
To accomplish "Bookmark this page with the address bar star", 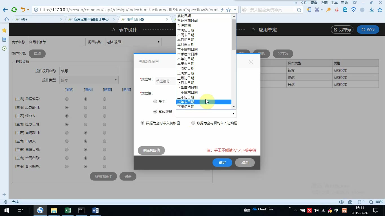I will coord(228,10).
